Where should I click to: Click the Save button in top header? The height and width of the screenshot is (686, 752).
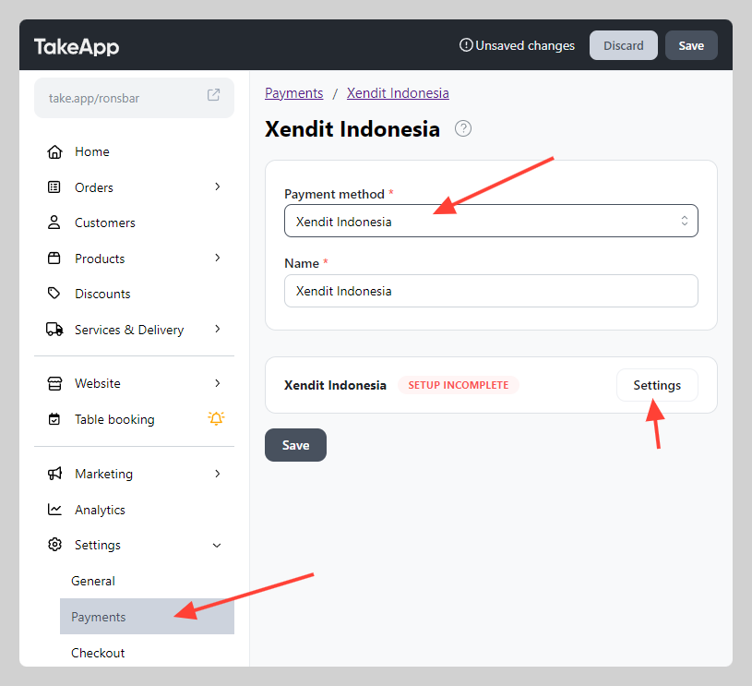[x=691, y=45]
